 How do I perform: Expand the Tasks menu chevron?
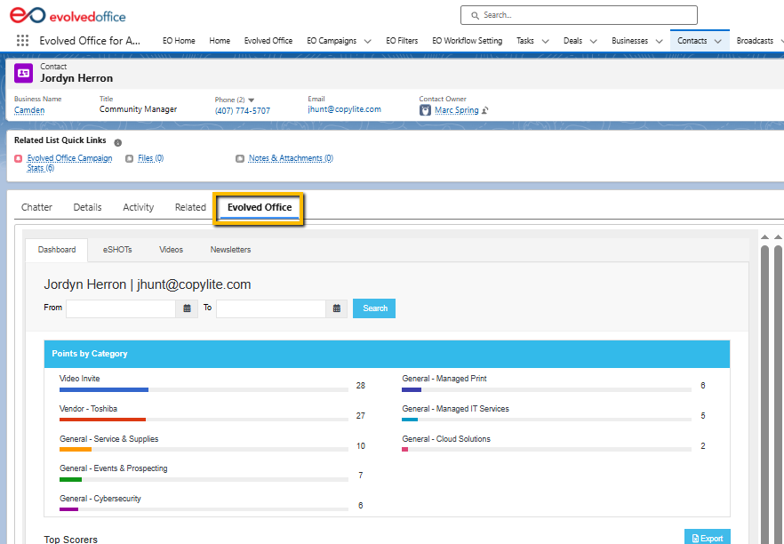click(546, 42)
